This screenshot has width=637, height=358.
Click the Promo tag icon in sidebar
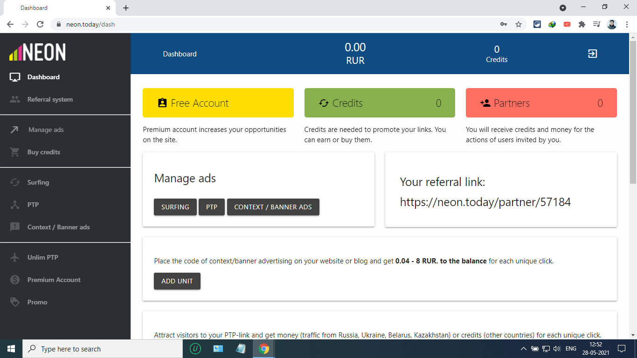pos(15,302)
